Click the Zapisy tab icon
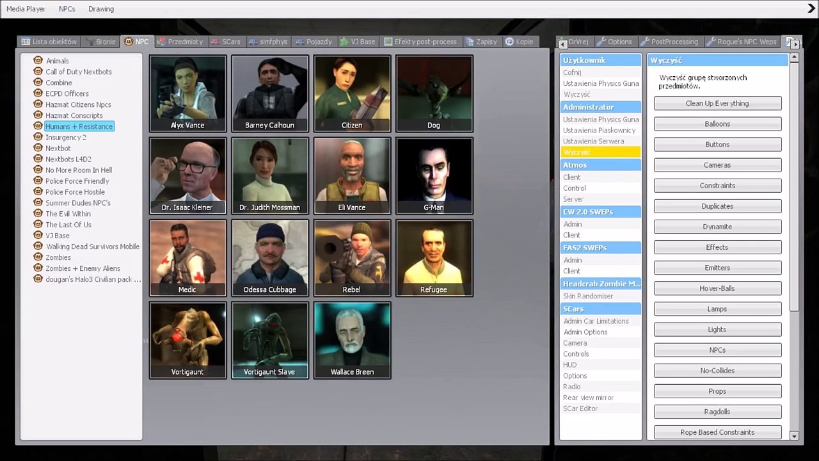 (x=470, y=42)
